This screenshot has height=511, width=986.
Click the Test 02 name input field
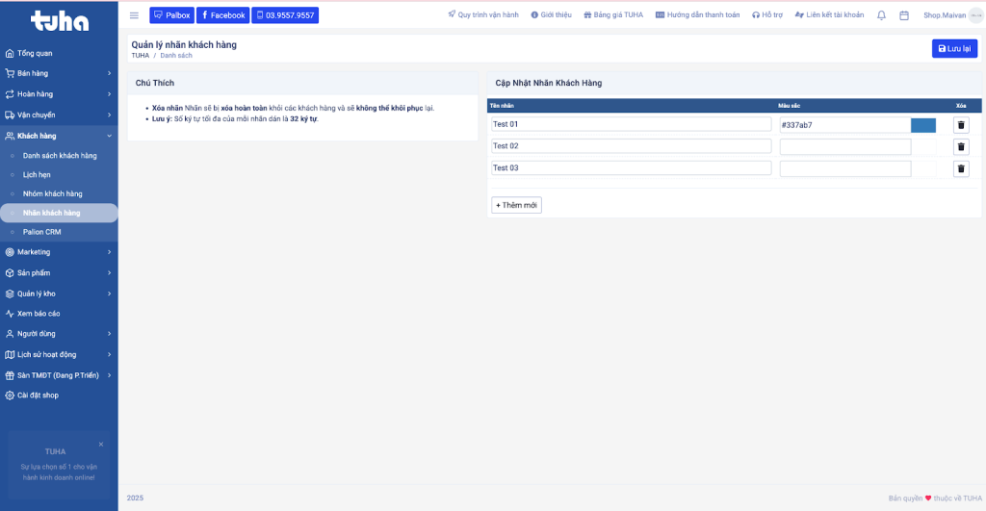(631, 146)
